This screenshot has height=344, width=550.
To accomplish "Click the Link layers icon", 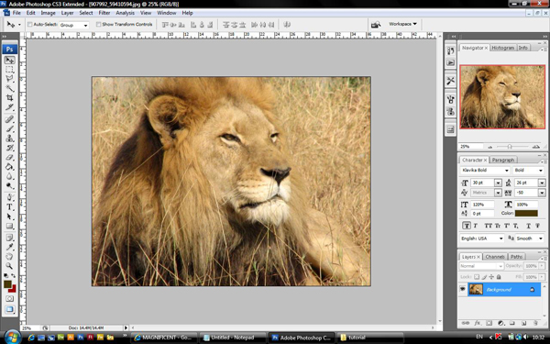I will tap(466, 323).
